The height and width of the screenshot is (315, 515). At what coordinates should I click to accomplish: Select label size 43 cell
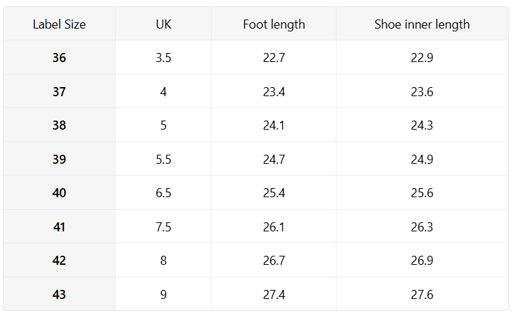[x=59, y=294]
